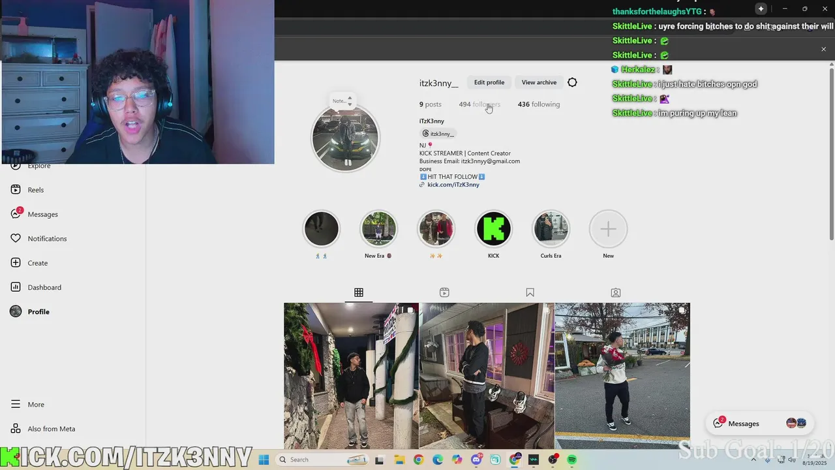Click the itzk3nny__ username heading
835x470 pixels.
pos(439,83)
